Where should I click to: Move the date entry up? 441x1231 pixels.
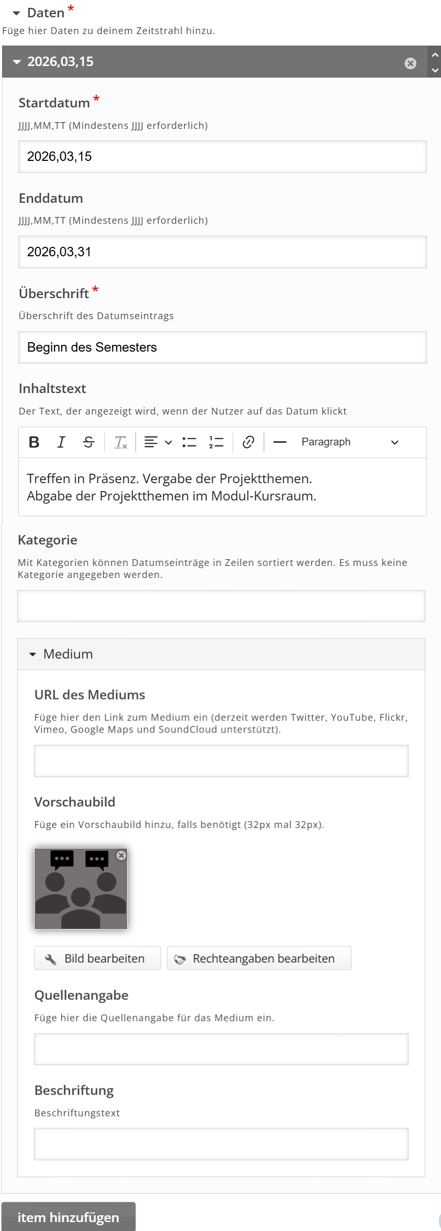[x=435, y=55]
